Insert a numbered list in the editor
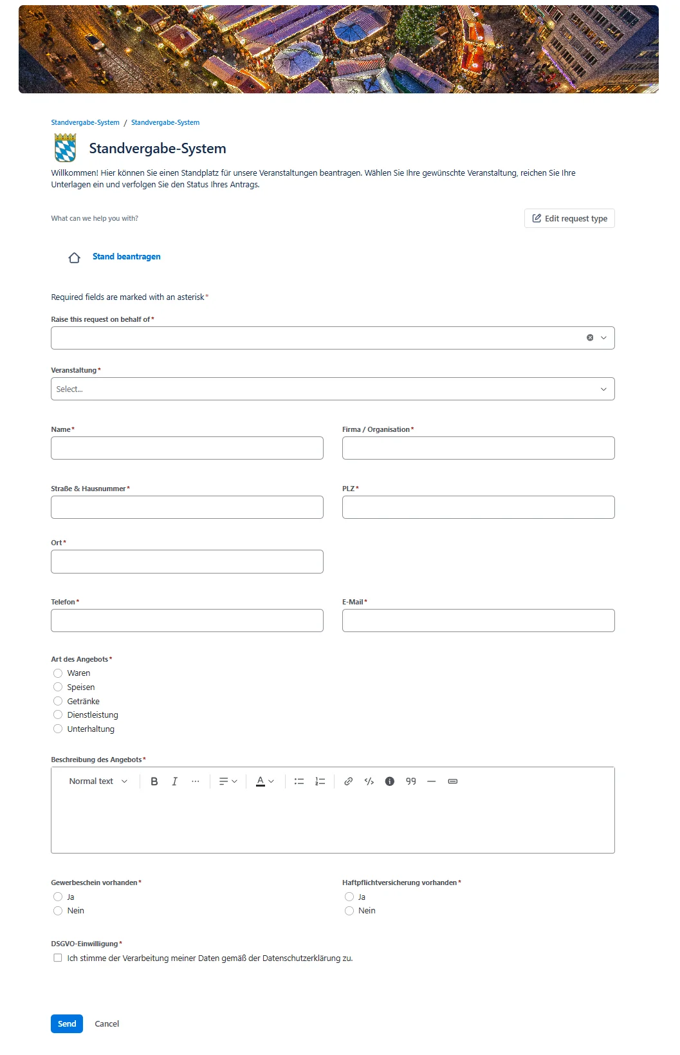The height and width of the screenshot is (1055, 680). pyautogui.click(x=320, y=781)
